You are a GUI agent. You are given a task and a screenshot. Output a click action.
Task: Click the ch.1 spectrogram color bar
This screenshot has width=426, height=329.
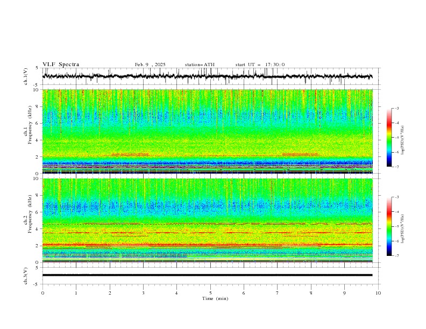(x=389, y=137)
